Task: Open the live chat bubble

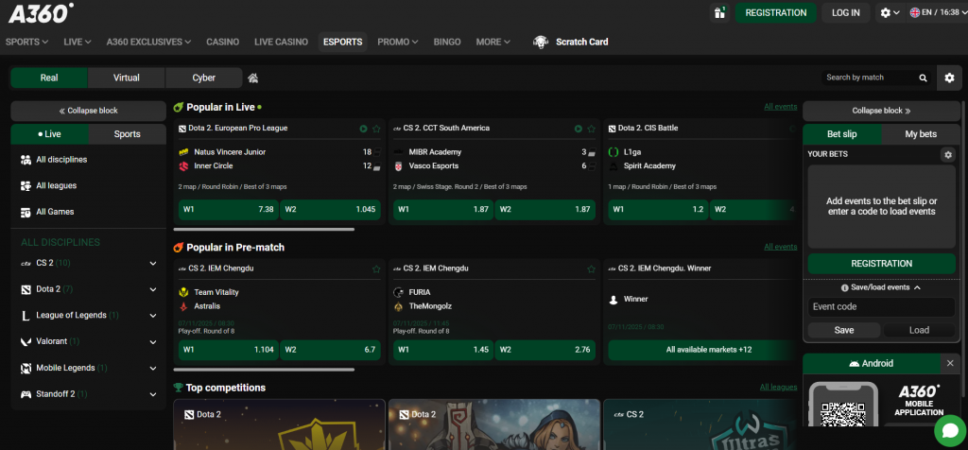Action: tap(950, 430)
